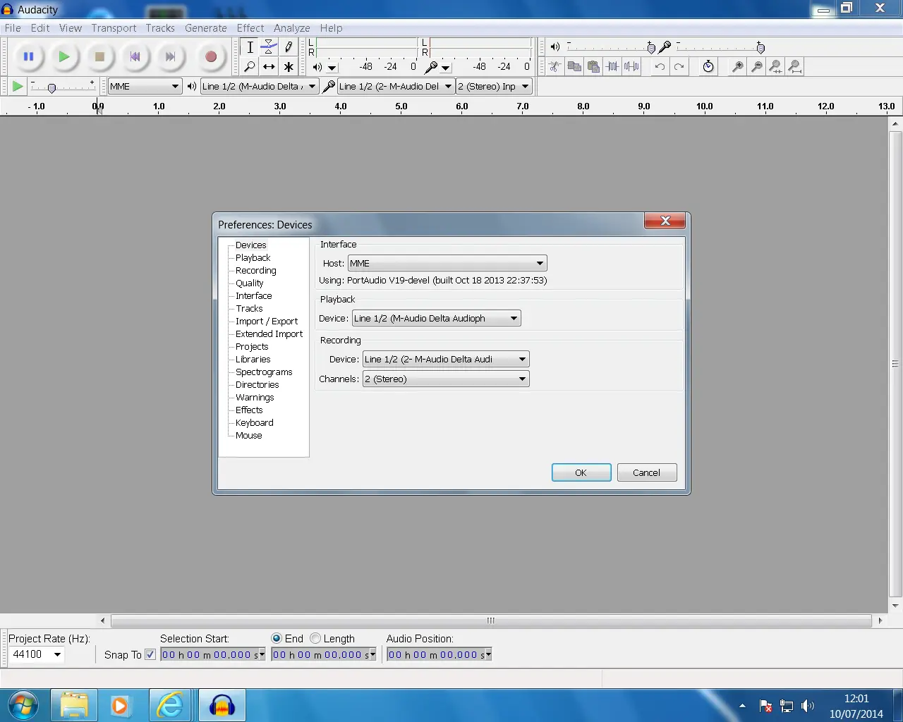
Task: Select Keyboard in the preferences tree
Action: click(x=255, y=423)
